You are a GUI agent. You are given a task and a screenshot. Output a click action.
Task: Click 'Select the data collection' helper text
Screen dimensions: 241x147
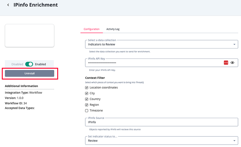pyautogui.click(x=120, y=52)
